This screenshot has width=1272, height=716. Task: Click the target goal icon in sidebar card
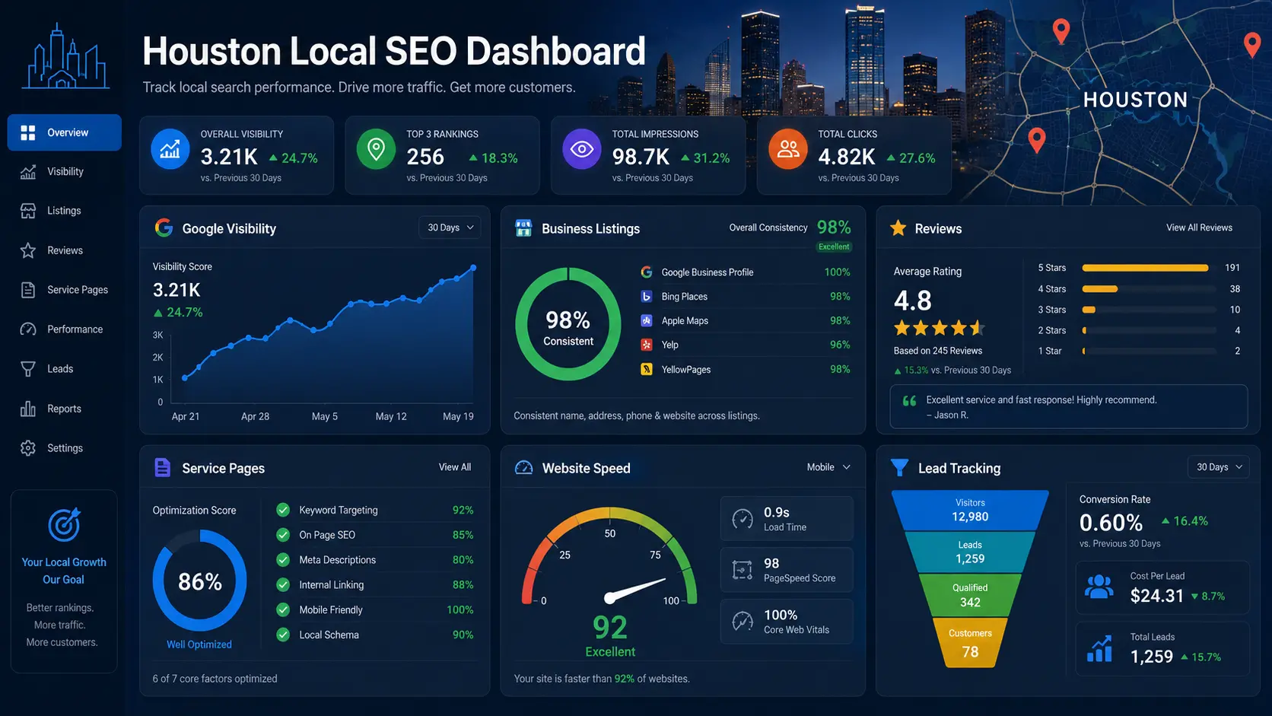pyautogui.click(x=65, y=524)
